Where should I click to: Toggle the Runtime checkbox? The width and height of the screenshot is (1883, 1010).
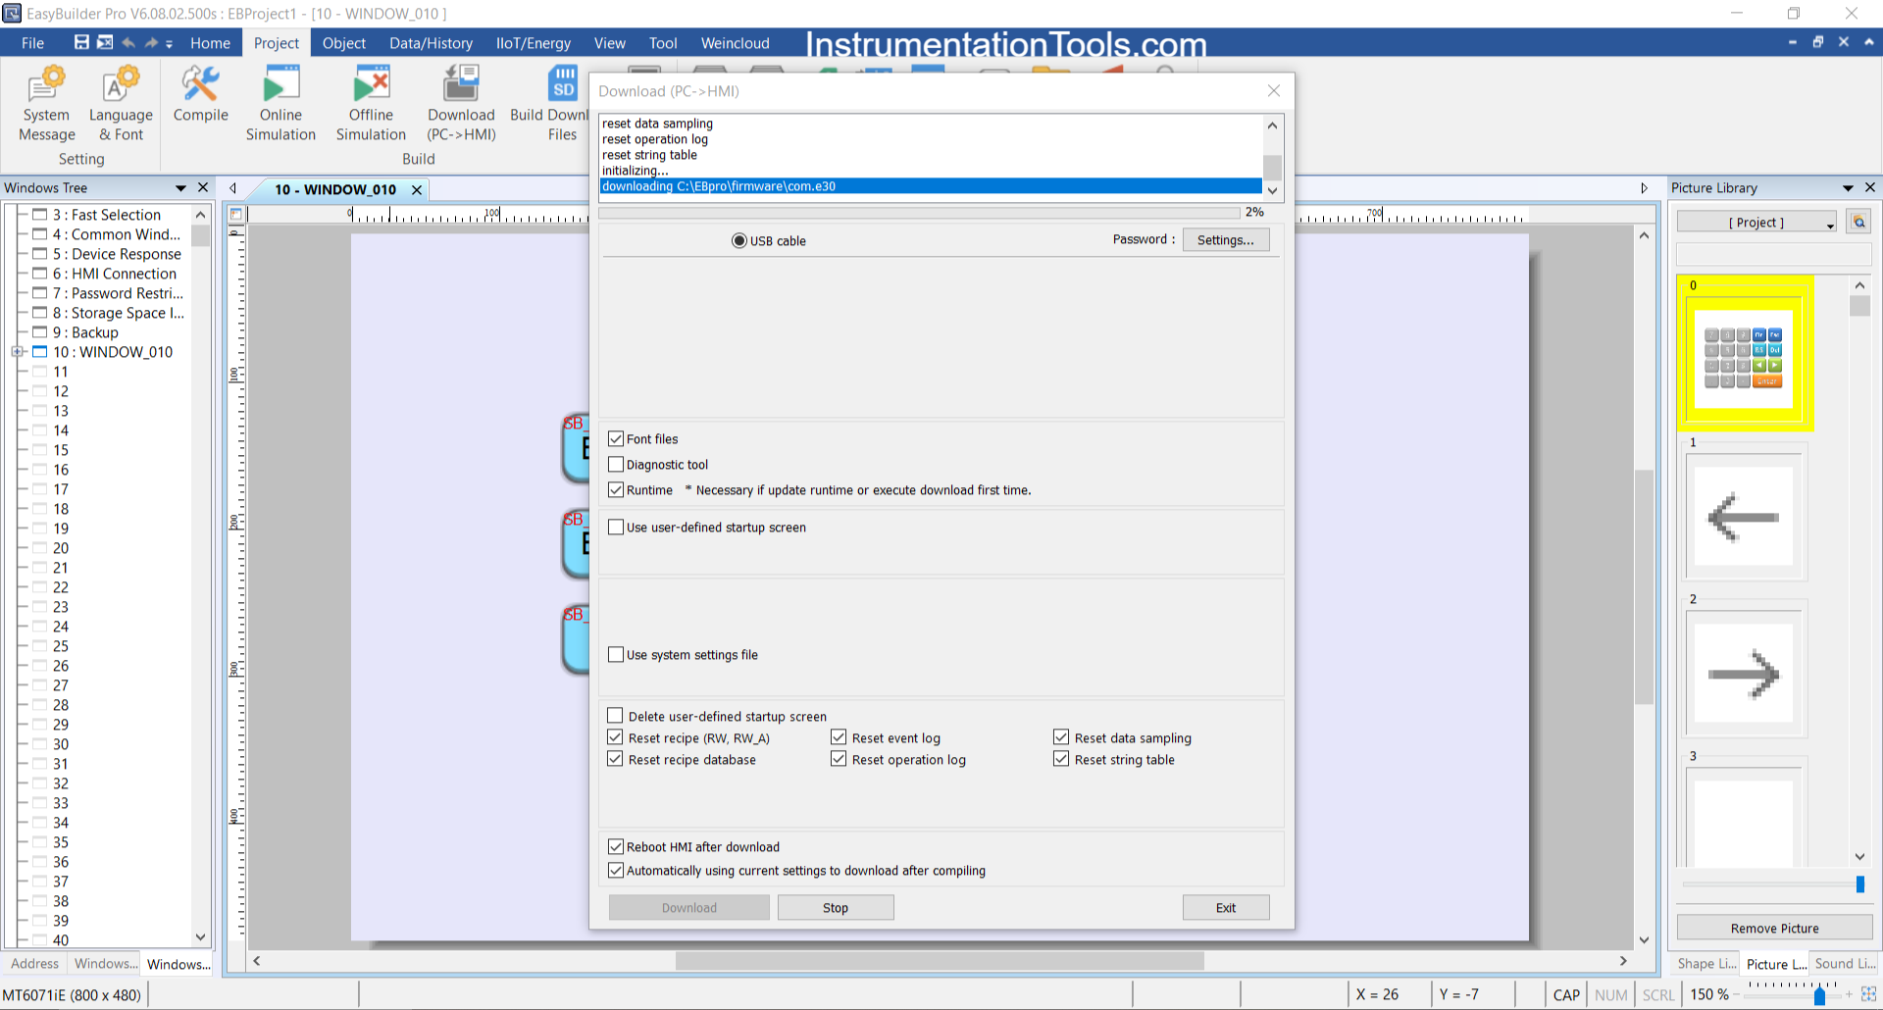616,489
